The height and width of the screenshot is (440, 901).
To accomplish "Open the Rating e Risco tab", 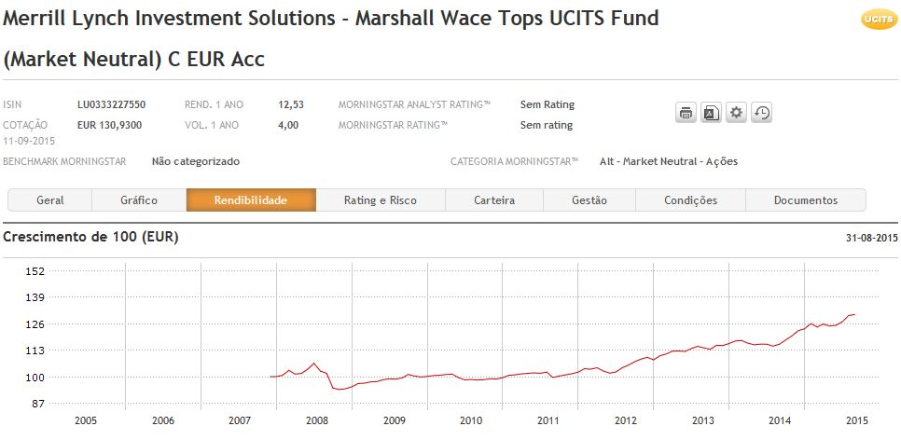I will tap(381, 200).
